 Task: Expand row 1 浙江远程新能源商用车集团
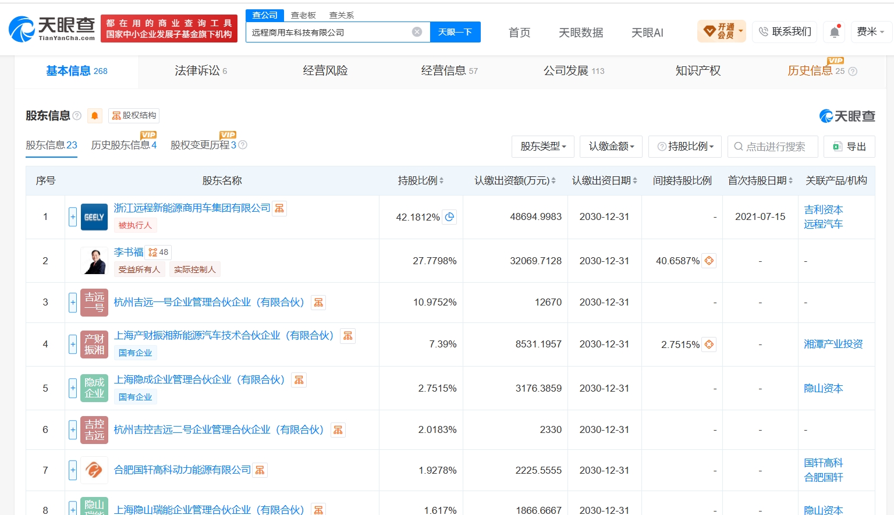click(73, 217)
